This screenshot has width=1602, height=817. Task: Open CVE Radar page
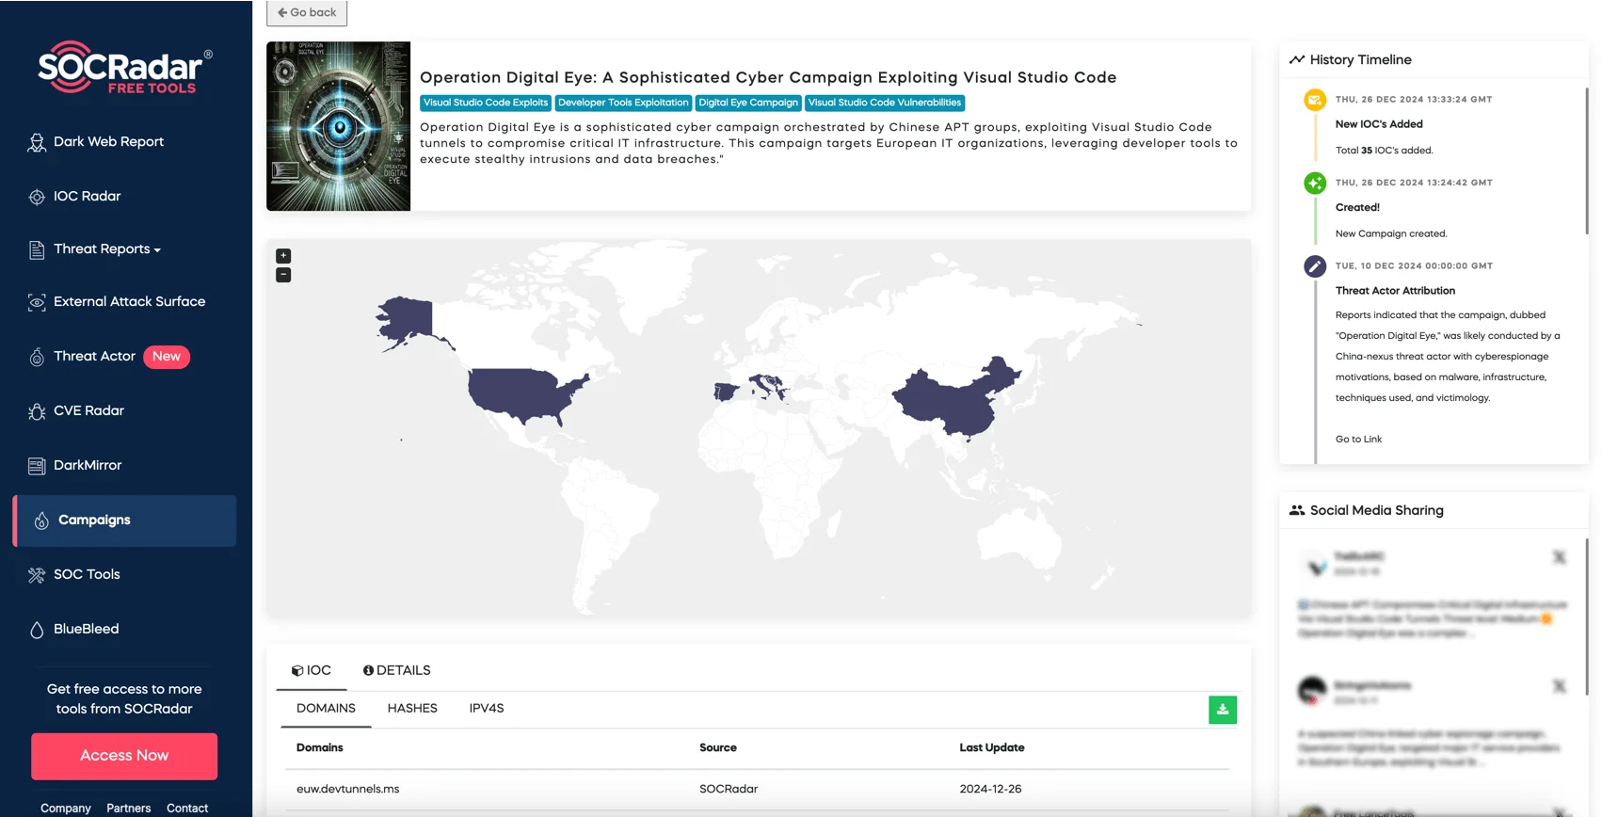pyautogui.click(x=88, y=410)
